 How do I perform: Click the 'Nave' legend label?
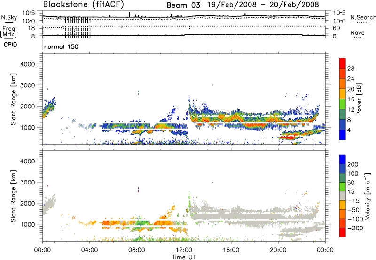358,32
